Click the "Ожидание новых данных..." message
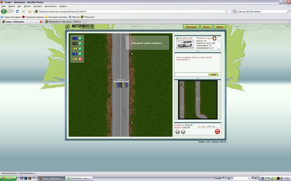Screen dimensions: 291x181 [147, 43]
